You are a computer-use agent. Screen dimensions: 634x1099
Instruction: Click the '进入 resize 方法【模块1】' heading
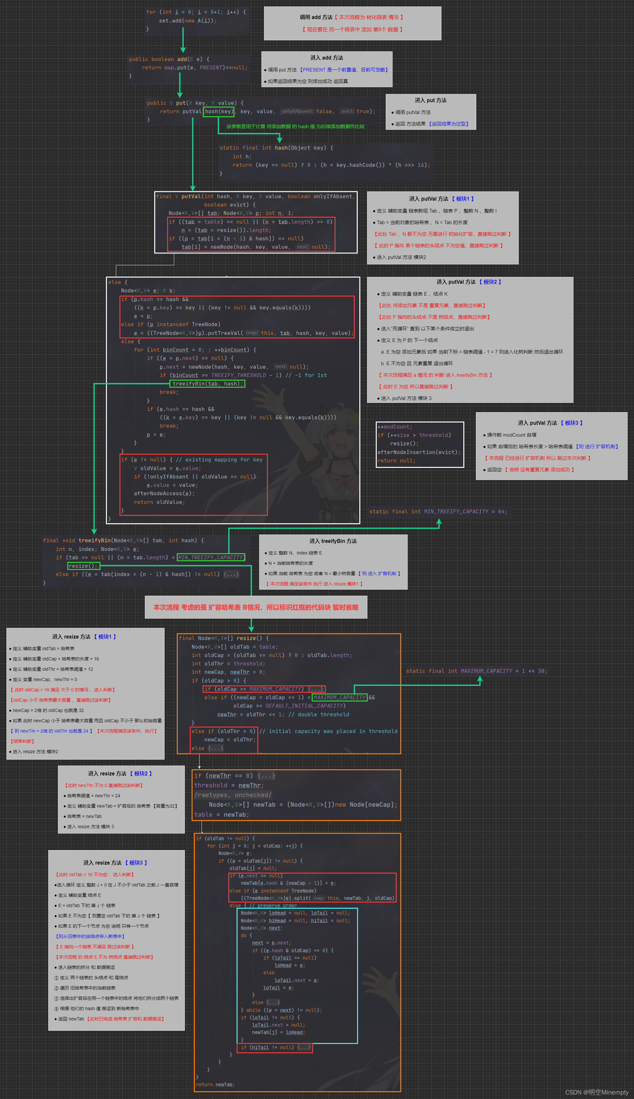coord(84,637)
